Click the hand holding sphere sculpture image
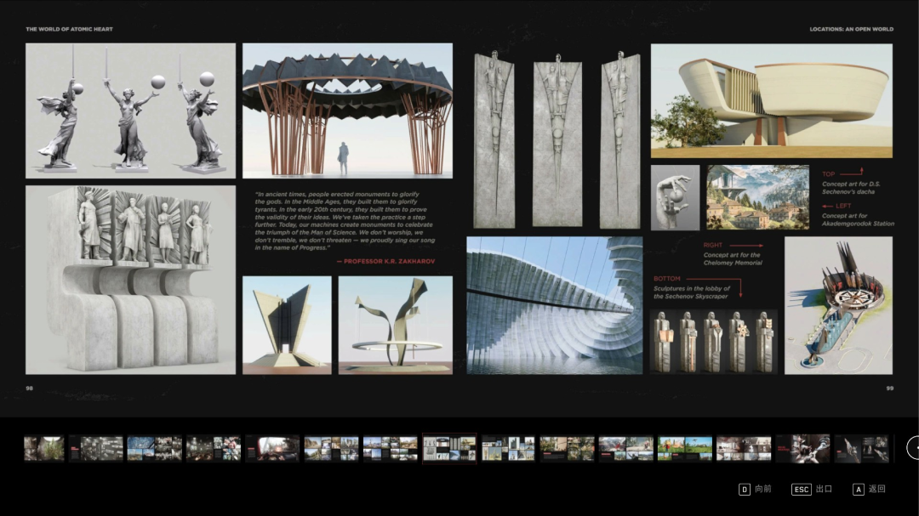Image resolution: width=919 pixels, height=516 pixels. (675, 197)
